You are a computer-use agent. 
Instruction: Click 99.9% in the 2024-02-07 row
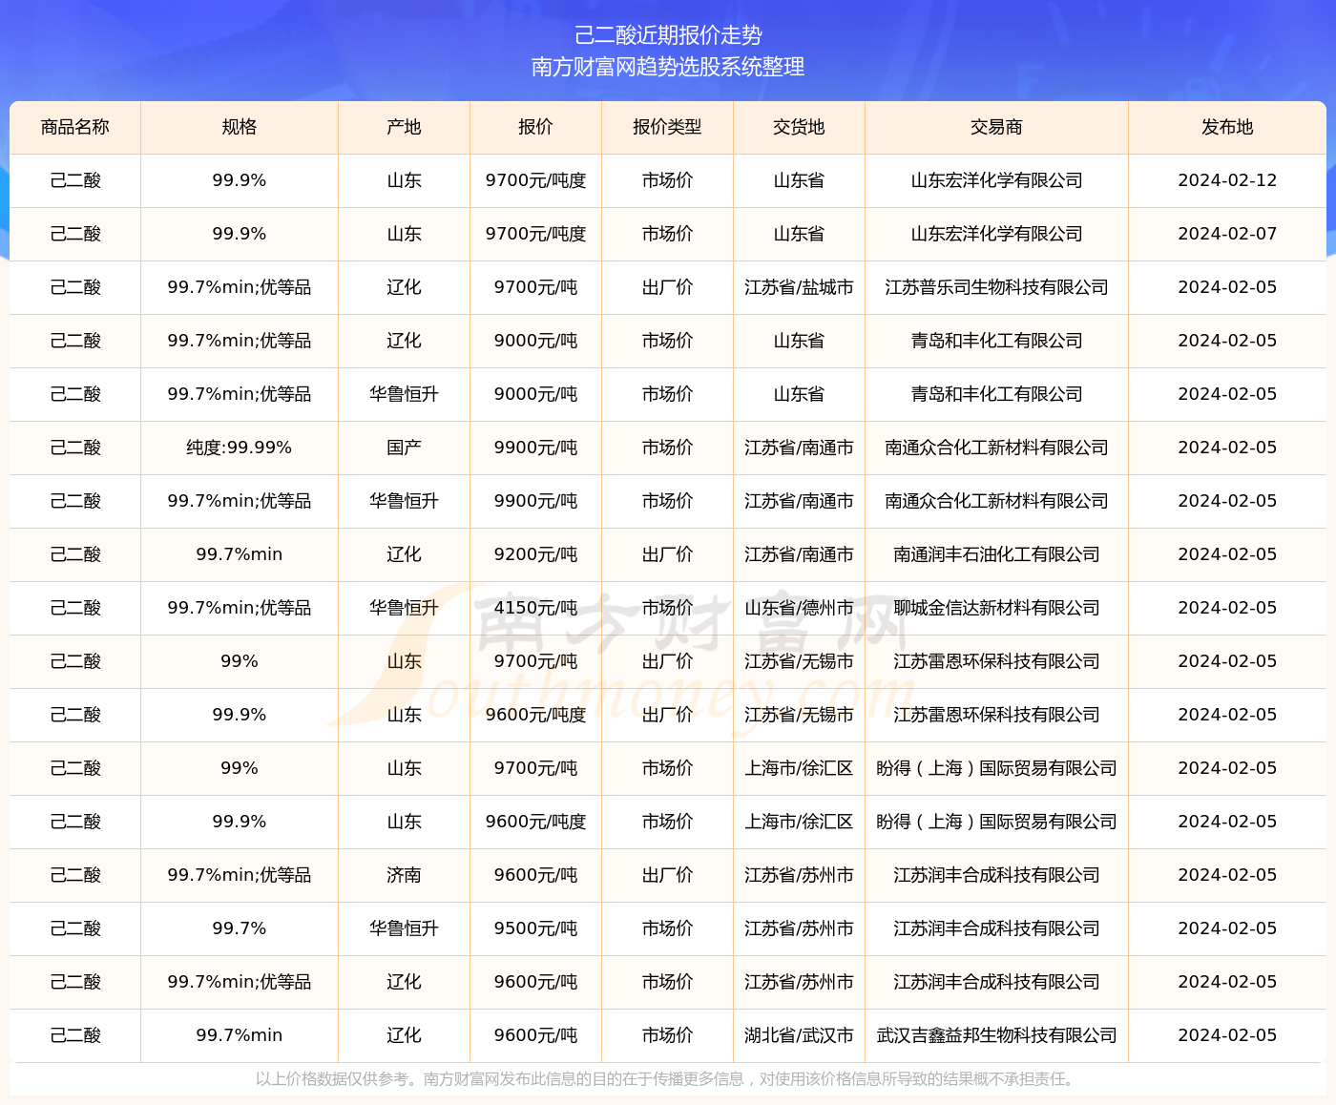point(240,234)
